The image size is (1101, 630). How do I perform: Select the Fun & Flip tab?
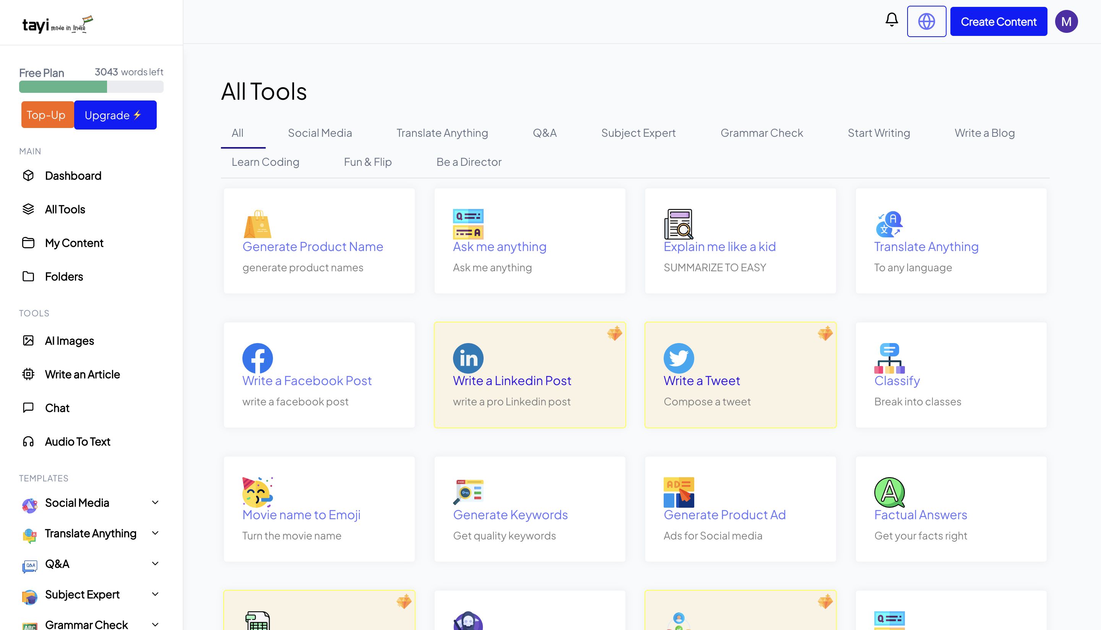pyautogui.click(x=367, y=162)
